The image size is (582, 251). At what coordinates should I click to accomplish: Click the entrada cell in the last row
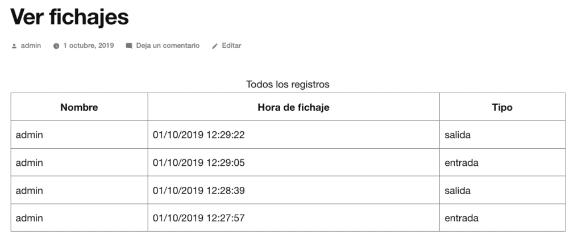[502, 217]
